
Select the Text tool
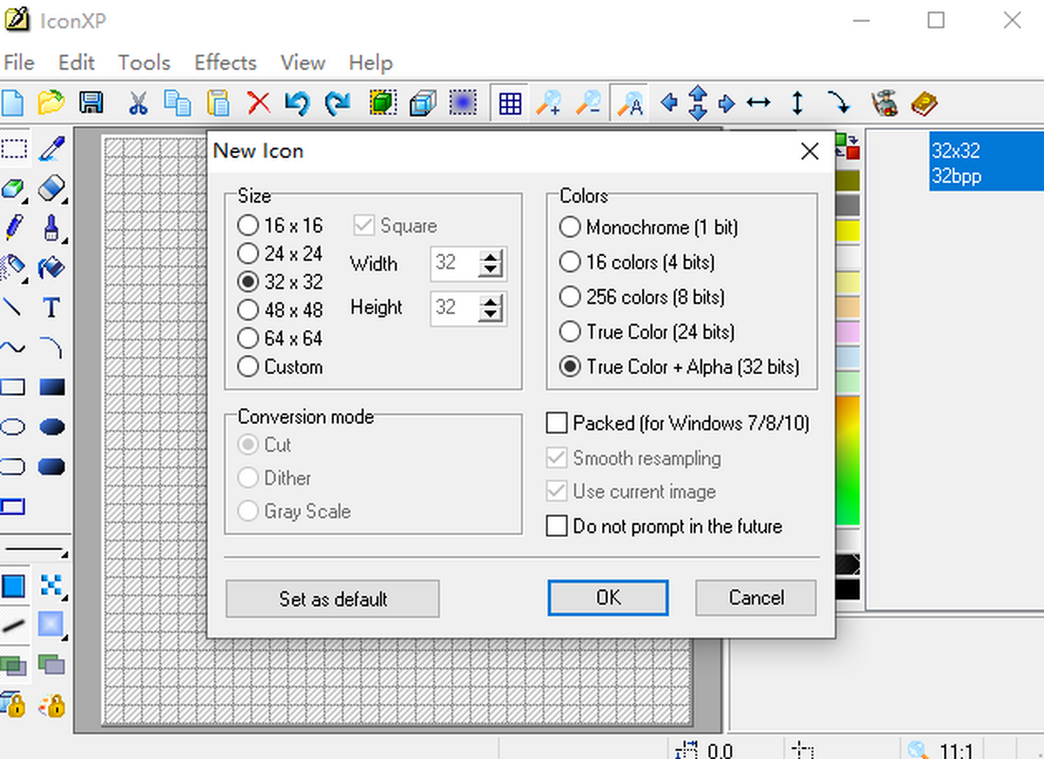tap(51, 307)
